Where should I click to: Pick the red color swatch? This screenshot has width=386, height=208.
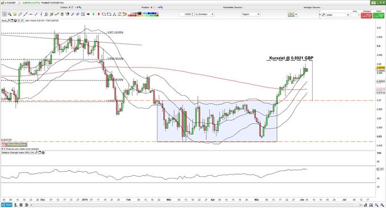(x=131, y=15)
